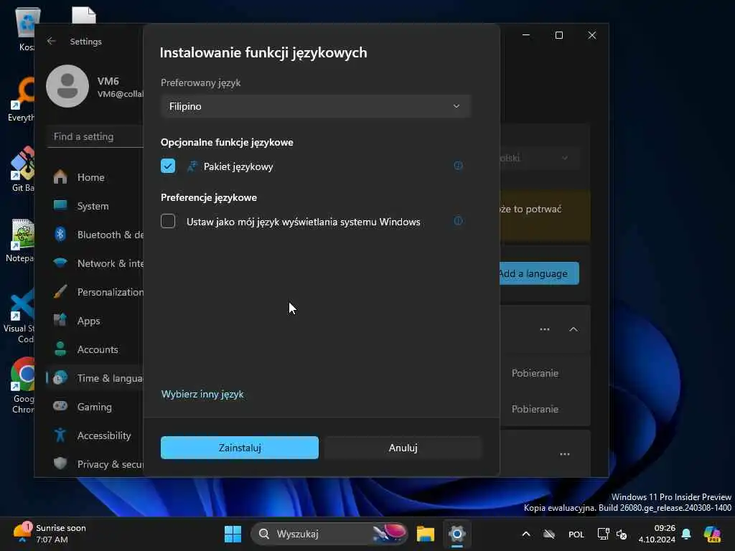Open Home in Settings sidebar
This screenshot has width=735, height=551.
[x=95, y=177]
